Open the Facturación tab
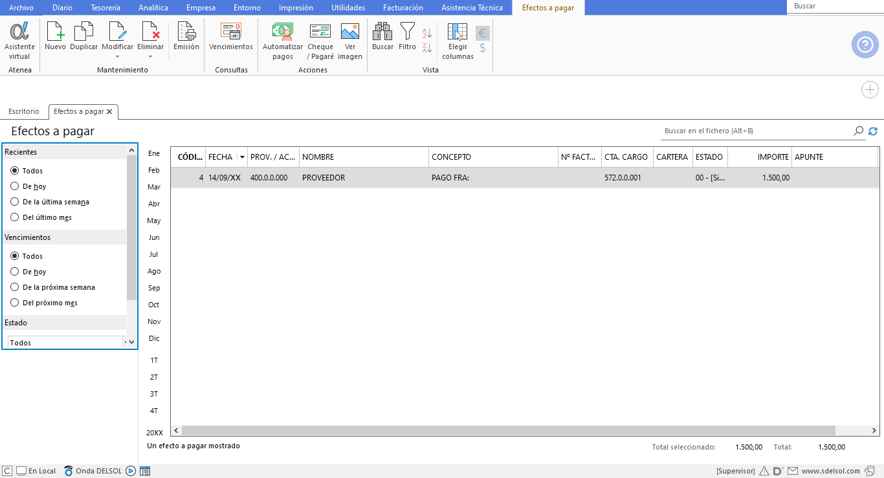 [403, 8]
